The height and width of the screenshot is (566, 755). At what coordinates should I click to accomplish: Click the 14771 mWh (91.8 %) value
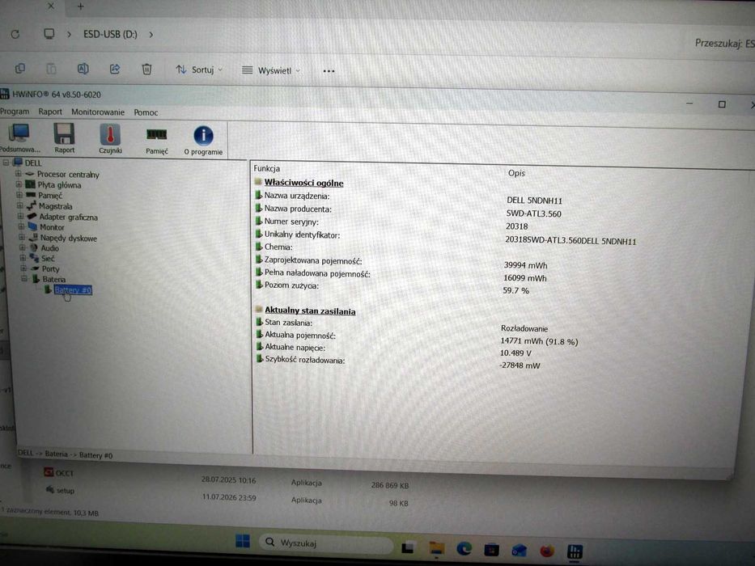point(539,341)
